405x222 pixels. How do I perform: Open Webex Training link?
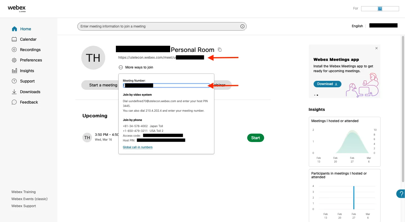pyautogui.click(x=23, y=192)
